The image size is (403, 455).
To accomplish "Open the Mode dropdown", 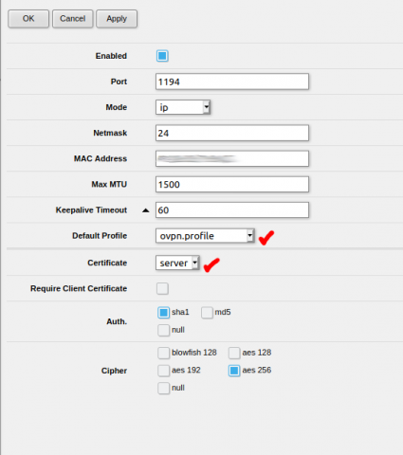I will point(183,107).
